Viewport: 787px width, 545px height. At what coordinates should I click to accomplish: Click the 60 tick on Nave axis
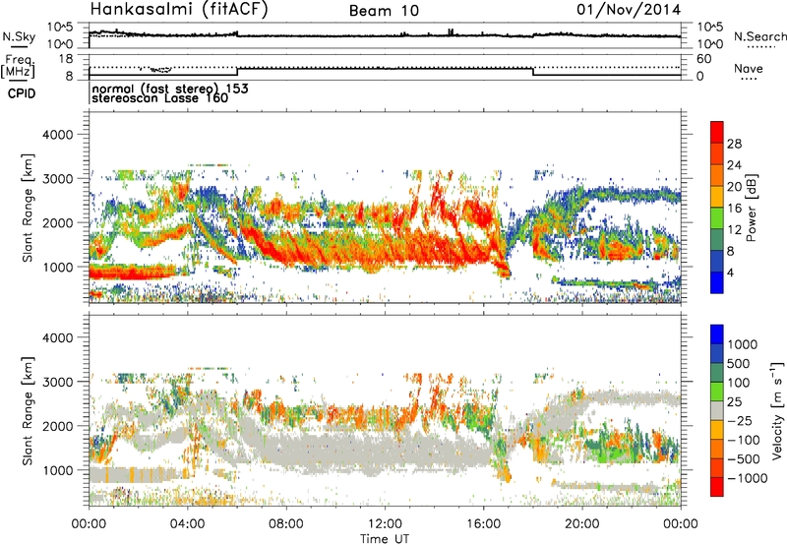pos(703,59)
